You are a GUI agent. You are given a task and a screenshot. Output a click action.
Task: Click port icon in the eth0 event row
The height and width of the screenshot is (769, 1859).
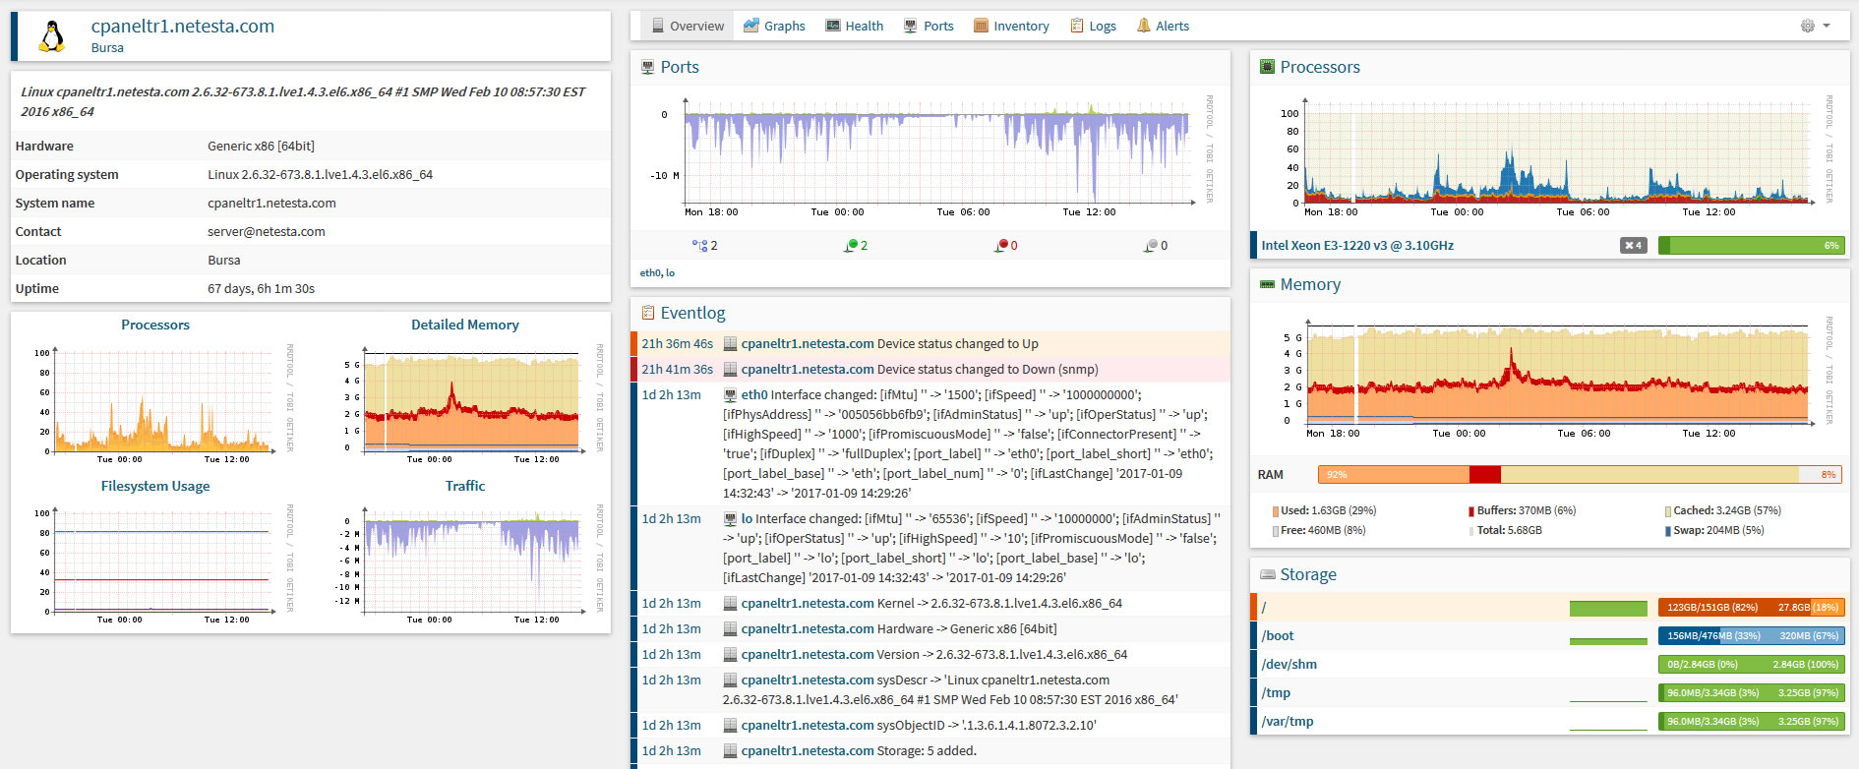[x=730, y=395]
